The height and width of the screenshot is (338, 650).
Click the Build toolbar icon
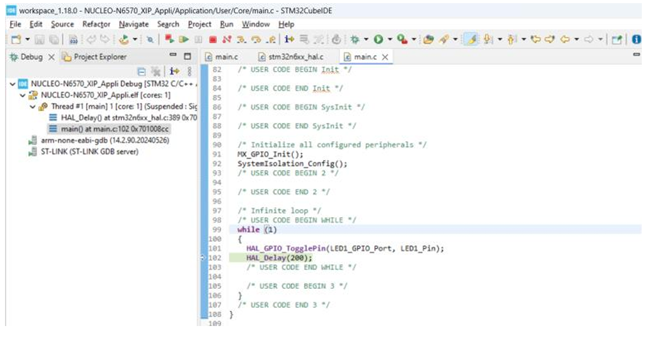[123, 40]
